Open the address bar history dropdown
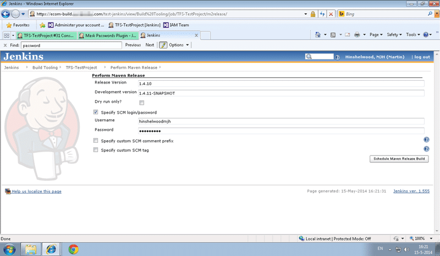The width and height of the screenshot is (440, 256). [306, 14]
